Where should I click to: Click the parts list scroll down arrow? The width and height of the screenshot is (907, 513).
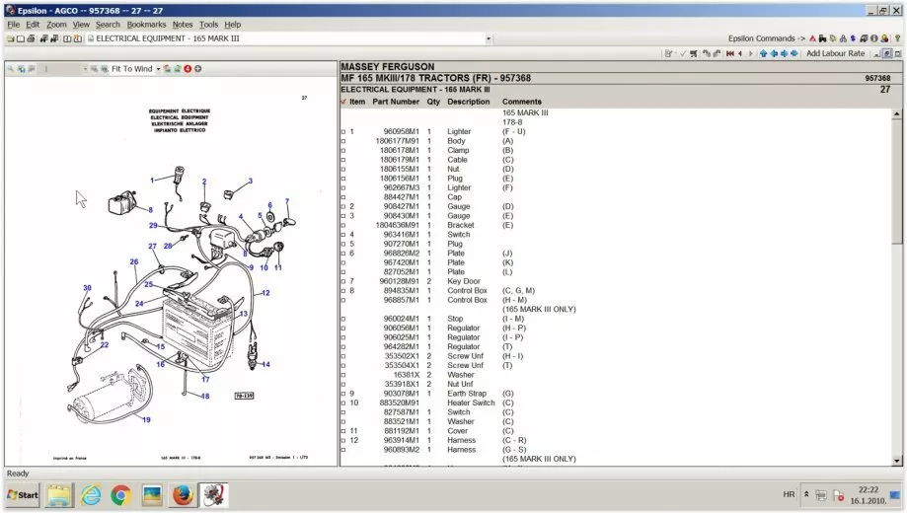(x=896, y=461)
